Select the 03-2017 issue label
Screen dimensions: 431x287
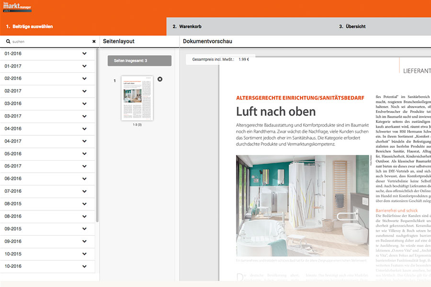coord(13,116)
